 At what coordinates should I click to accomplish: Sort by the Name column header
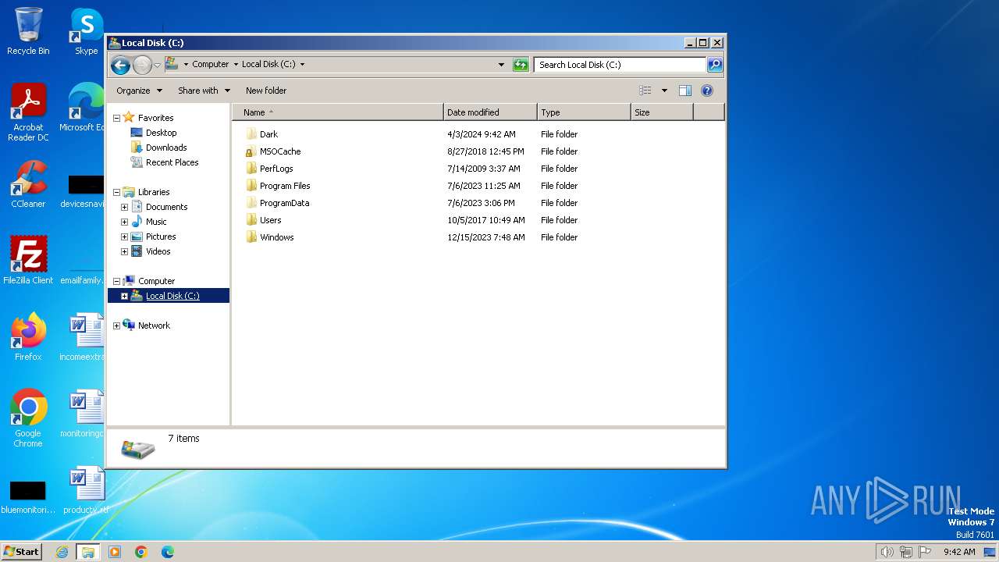click(338, 112)
